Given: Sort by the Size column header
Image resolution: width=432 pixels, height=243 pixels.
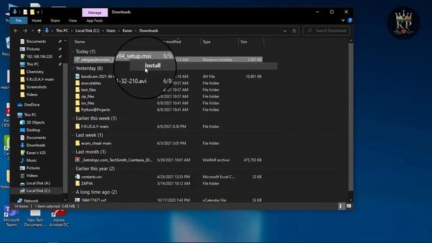Looking at the screenshot, I should (244, 42).
